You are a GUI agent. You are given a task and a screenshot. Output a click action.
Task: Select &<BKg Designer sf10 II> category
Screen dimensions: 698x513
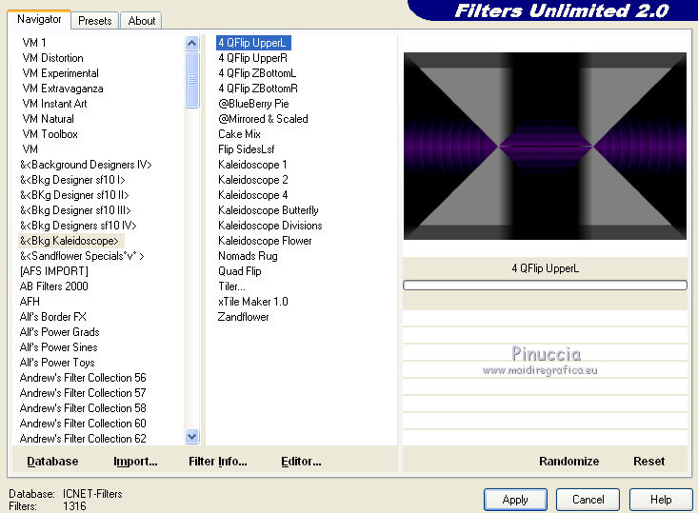coord(74,195)
